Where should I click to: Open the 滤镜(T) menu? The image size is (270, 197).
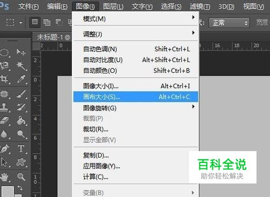200,6
